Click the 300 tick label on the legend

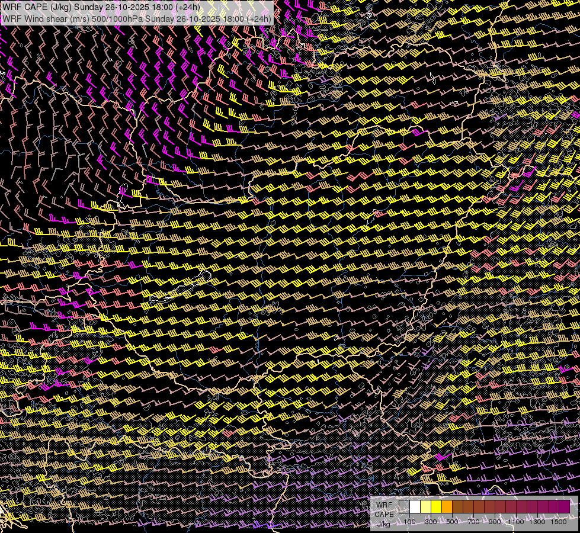[x=431, y=522]
